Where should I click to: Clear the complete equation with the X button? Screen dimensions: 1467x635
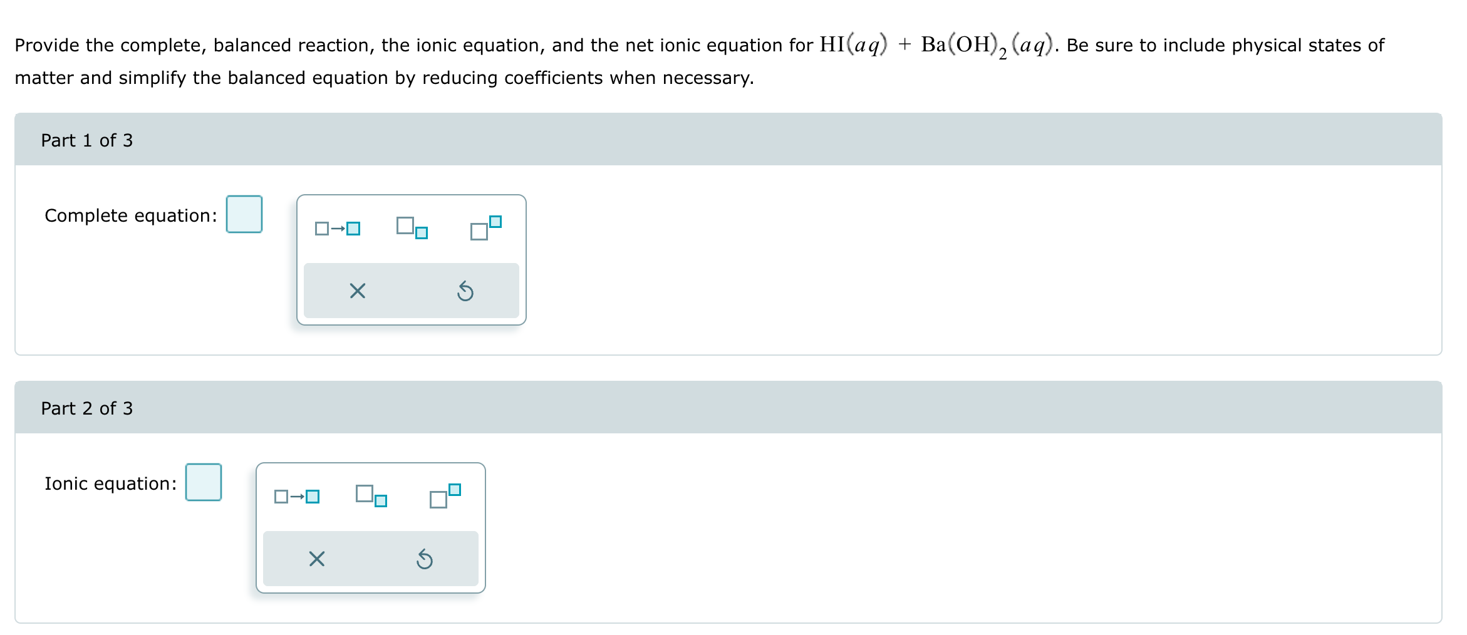tap(356, 290)
